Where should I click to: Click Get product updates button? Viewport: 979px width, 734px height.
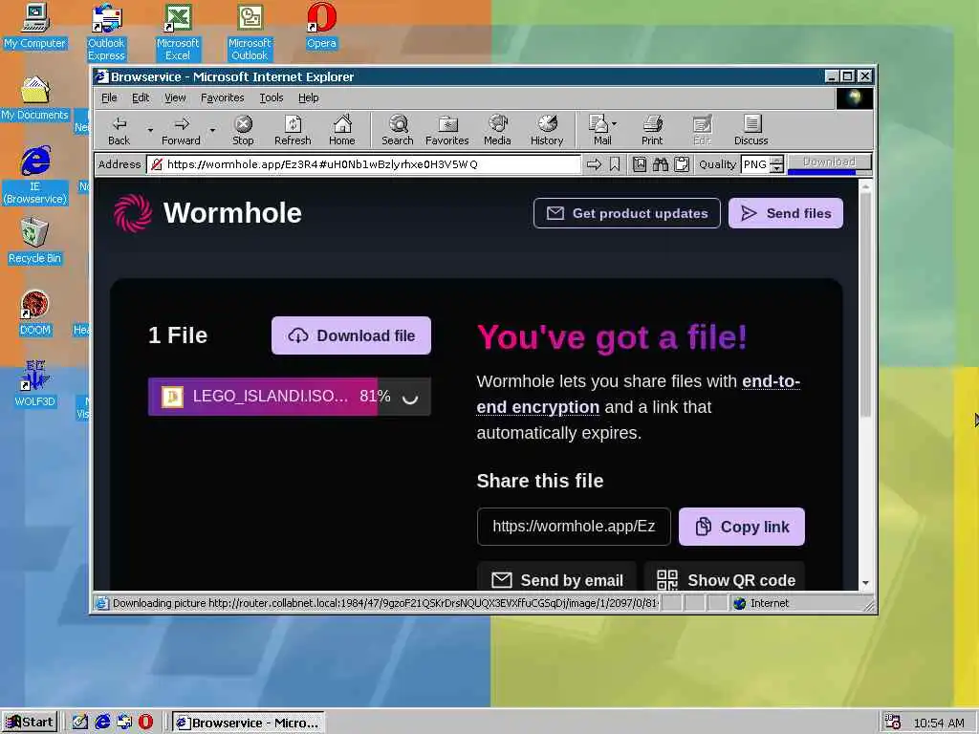[x=627, y=213]
